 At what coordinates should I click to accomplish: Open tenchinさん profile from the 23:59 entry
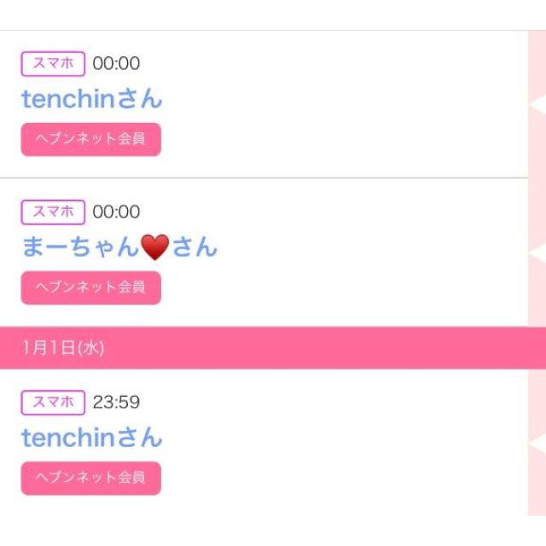[91, 438]
